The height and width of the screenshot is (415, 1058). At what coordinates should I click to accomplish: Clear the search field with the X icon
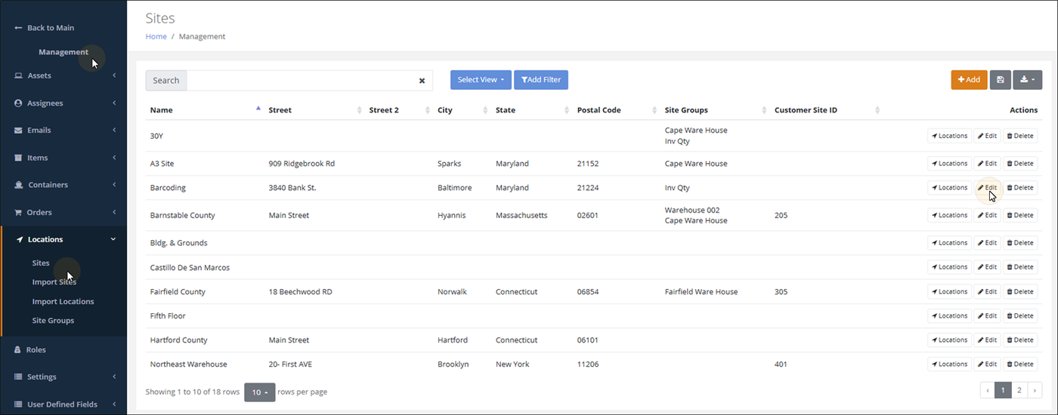422,81
